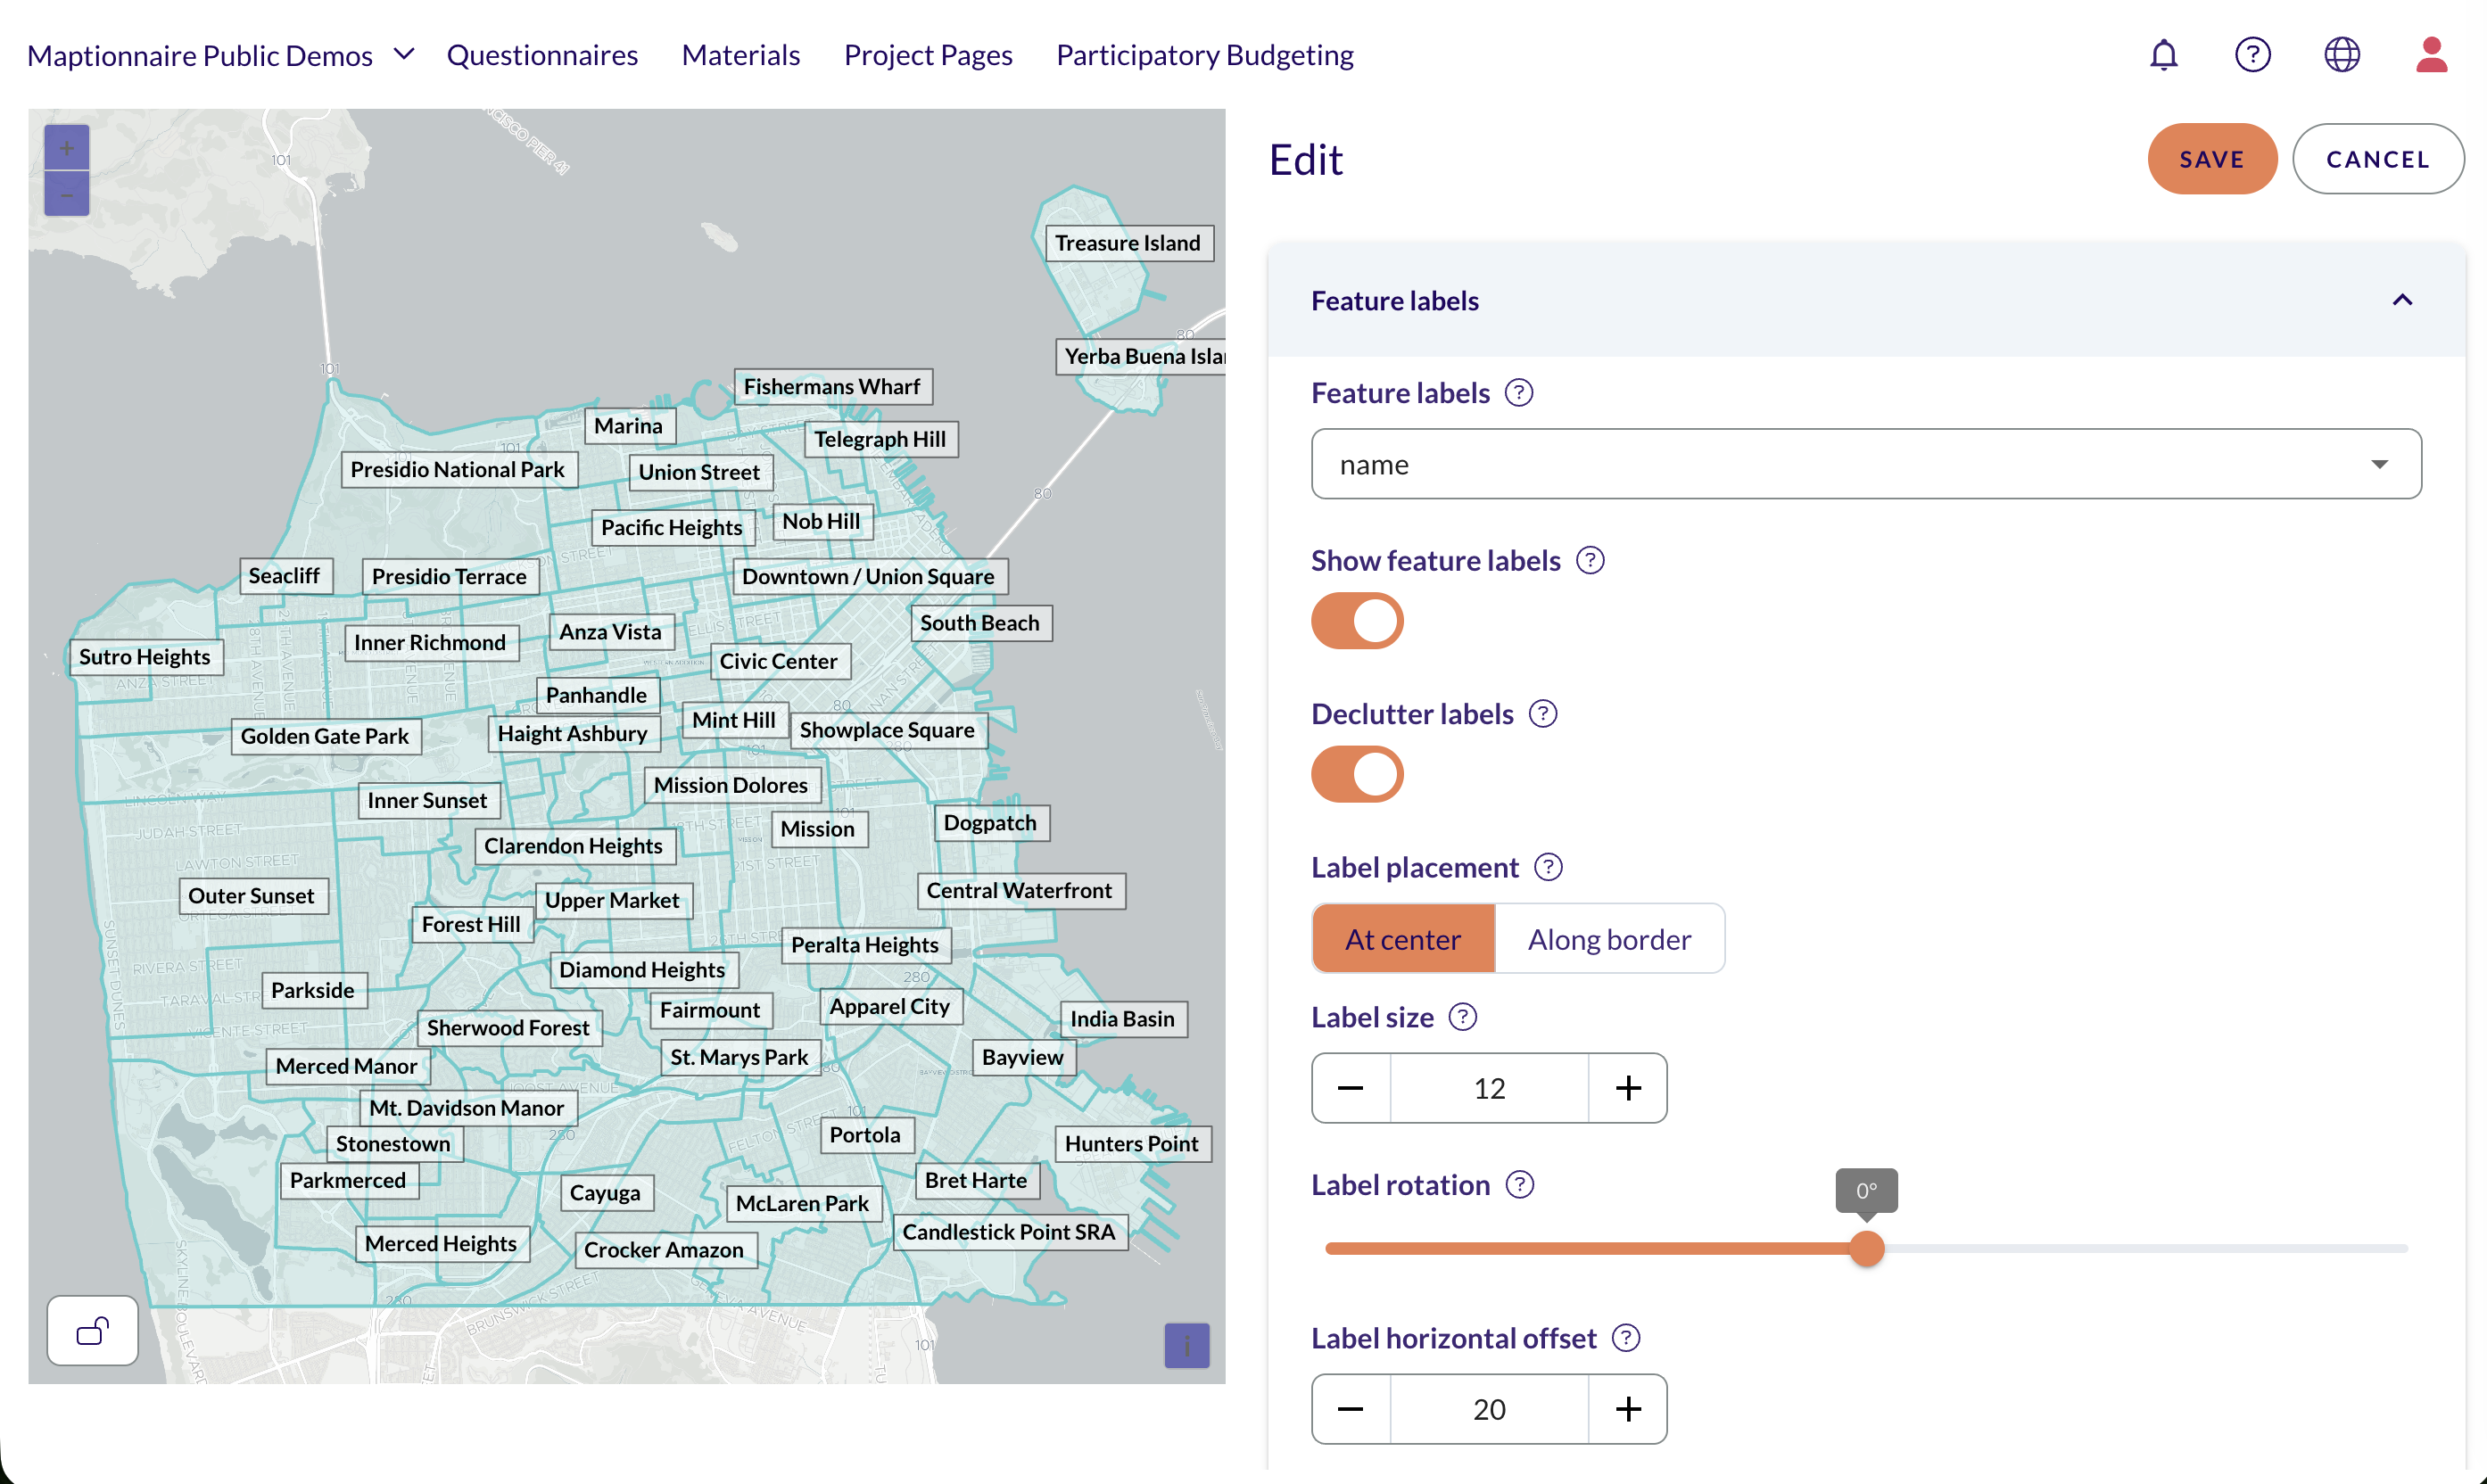Viewport: 2487px width, 1484px height.
Task: Open the name feature labels dropdown
Action: click(1866, 464)
